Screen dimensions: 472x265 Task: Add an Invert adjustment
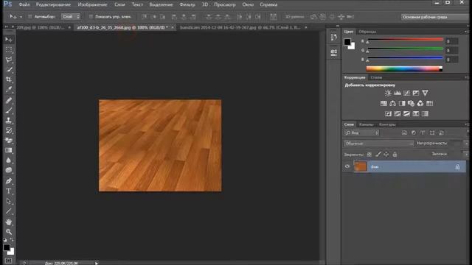(389, 113)
